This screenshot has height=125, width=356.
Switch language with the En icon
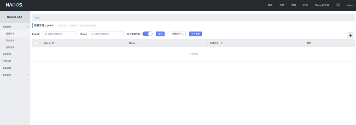[338, 5]
